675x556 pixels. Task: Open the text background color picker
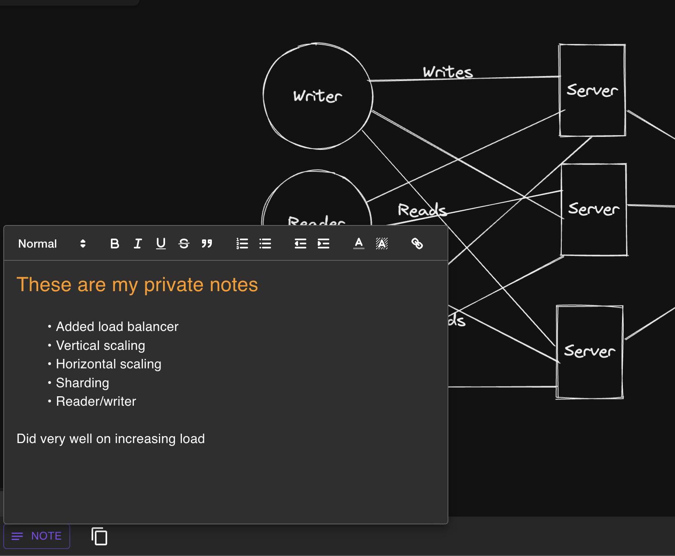381,244
